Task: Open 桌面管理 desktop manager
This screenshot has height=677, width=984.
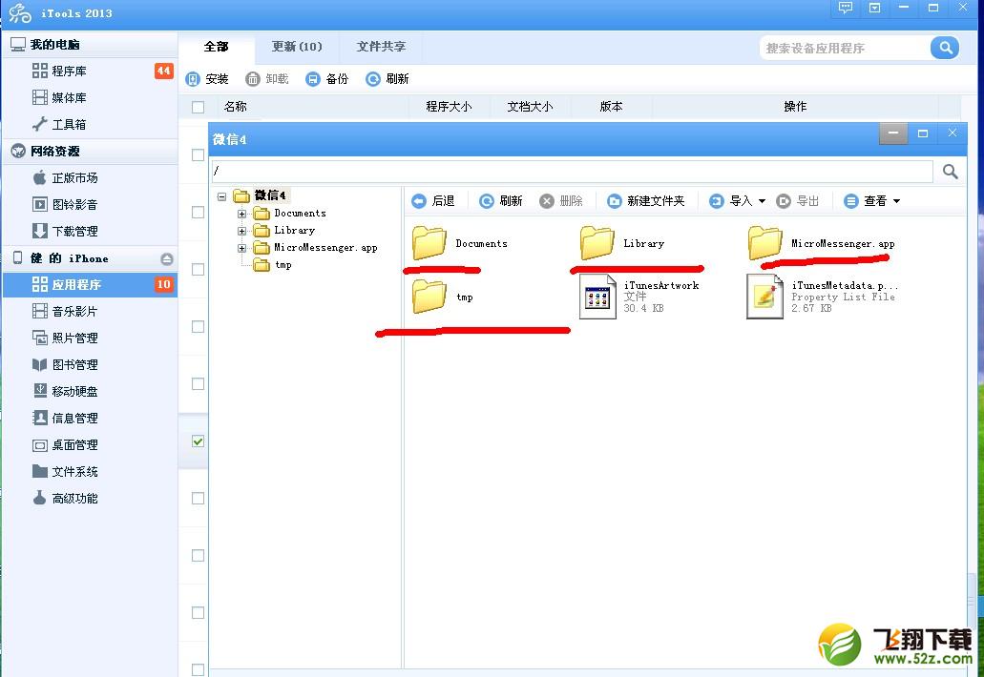Action: (90, 445)
